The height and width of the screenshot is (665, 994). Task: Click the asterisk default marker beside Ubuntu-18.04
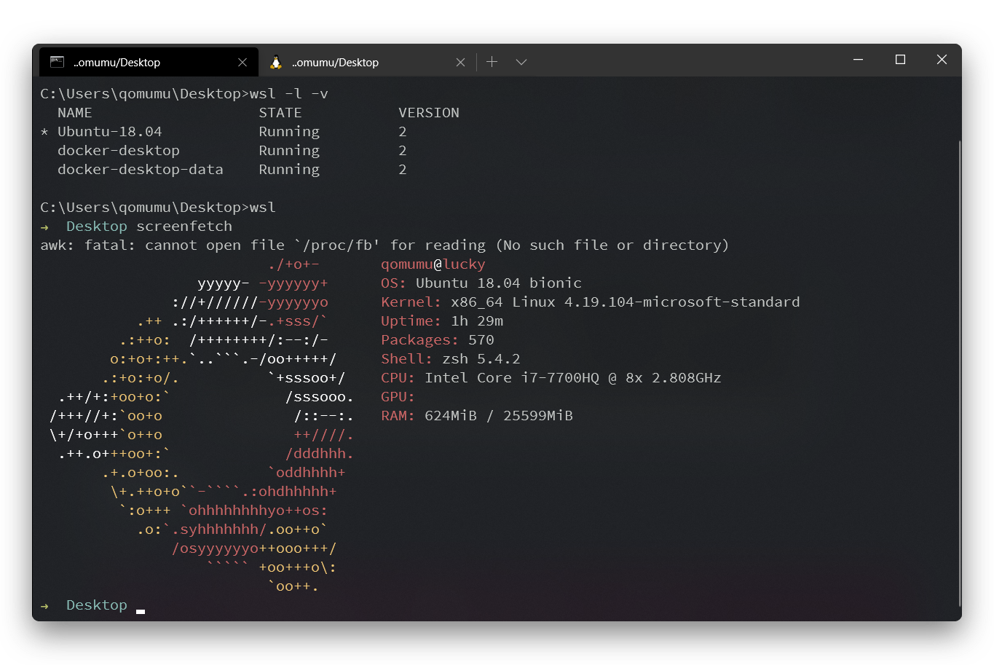click(x=44, y=132)
